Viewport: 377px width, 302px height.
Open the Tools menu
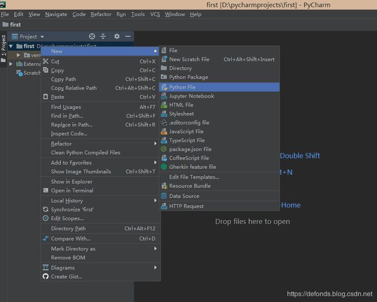(138, 14)
